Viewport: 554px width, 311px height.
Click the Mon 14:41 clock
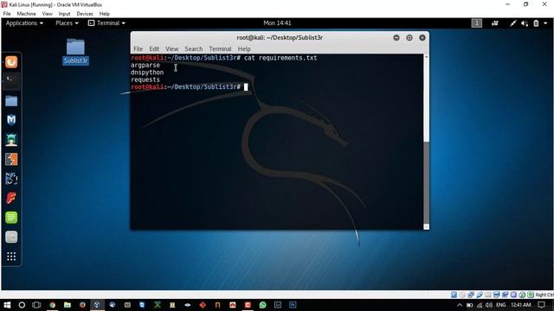[277, 23]
